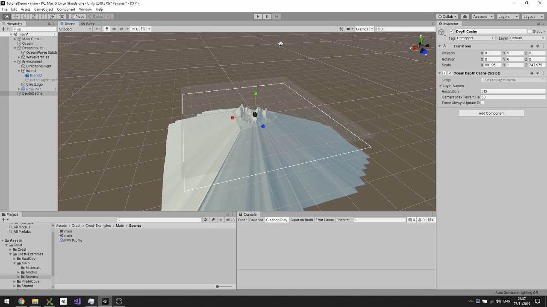Image resolution: width=547 pixels, height=307 pixels.
Task: Toggle scene grid visibility icon
Action: [144, 29]
